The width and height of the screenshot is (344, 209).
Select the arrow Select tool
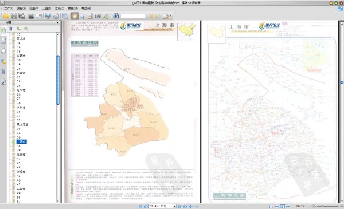coord(83,16)
